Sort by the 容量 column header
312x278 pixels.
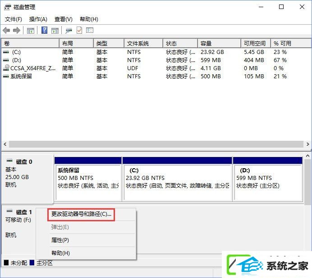(219, 43)
